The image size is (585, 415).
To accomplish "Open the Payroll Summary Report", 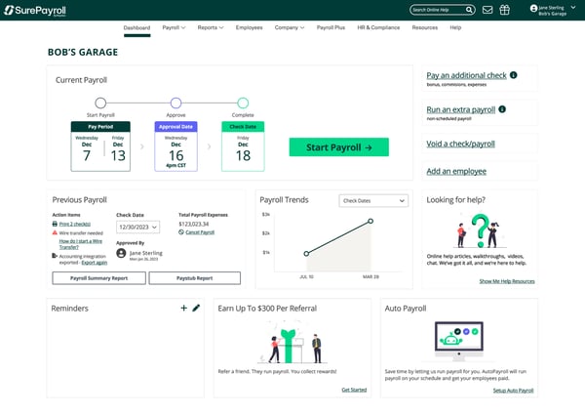I will pos(98,278).
